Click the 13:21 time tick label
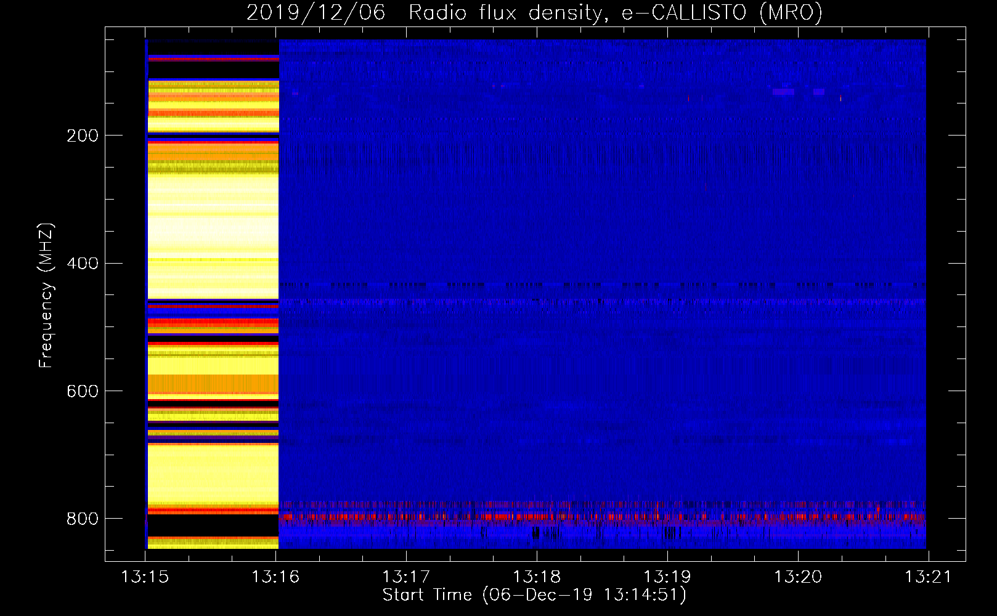 tap(928, 577)
